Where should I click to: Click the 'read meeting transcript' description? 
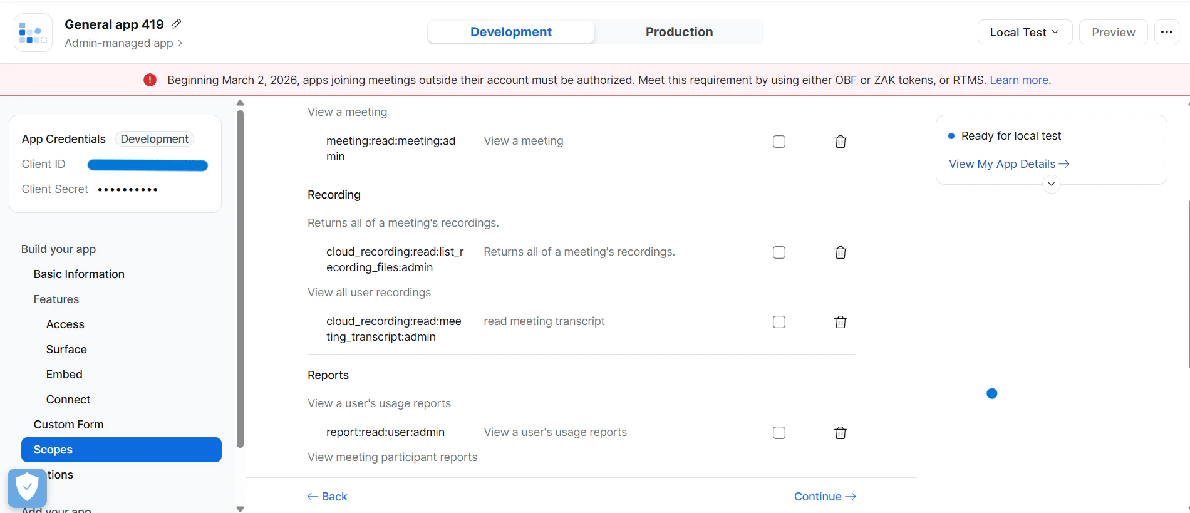click(544, 321)
